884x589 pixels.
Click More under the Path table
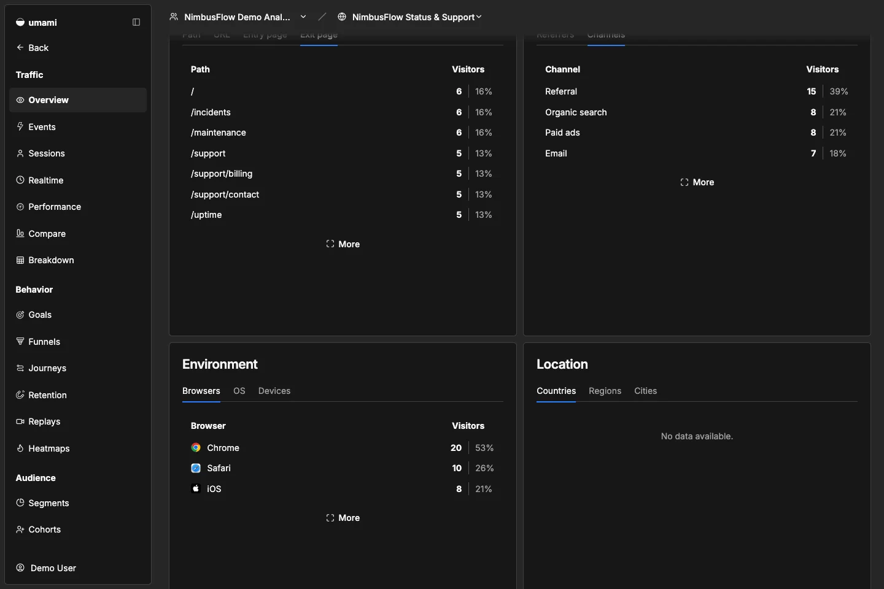click(343, 244)
